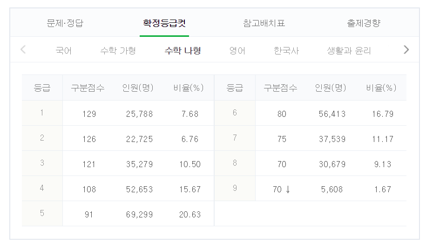Click the percentage 11.17
The height and width of the screenshot is (250, 426).
pos(383,139)
